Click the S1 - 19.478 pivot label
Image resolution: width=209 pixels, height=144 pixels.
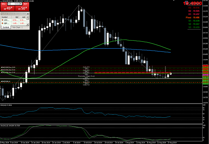point(194,21)
